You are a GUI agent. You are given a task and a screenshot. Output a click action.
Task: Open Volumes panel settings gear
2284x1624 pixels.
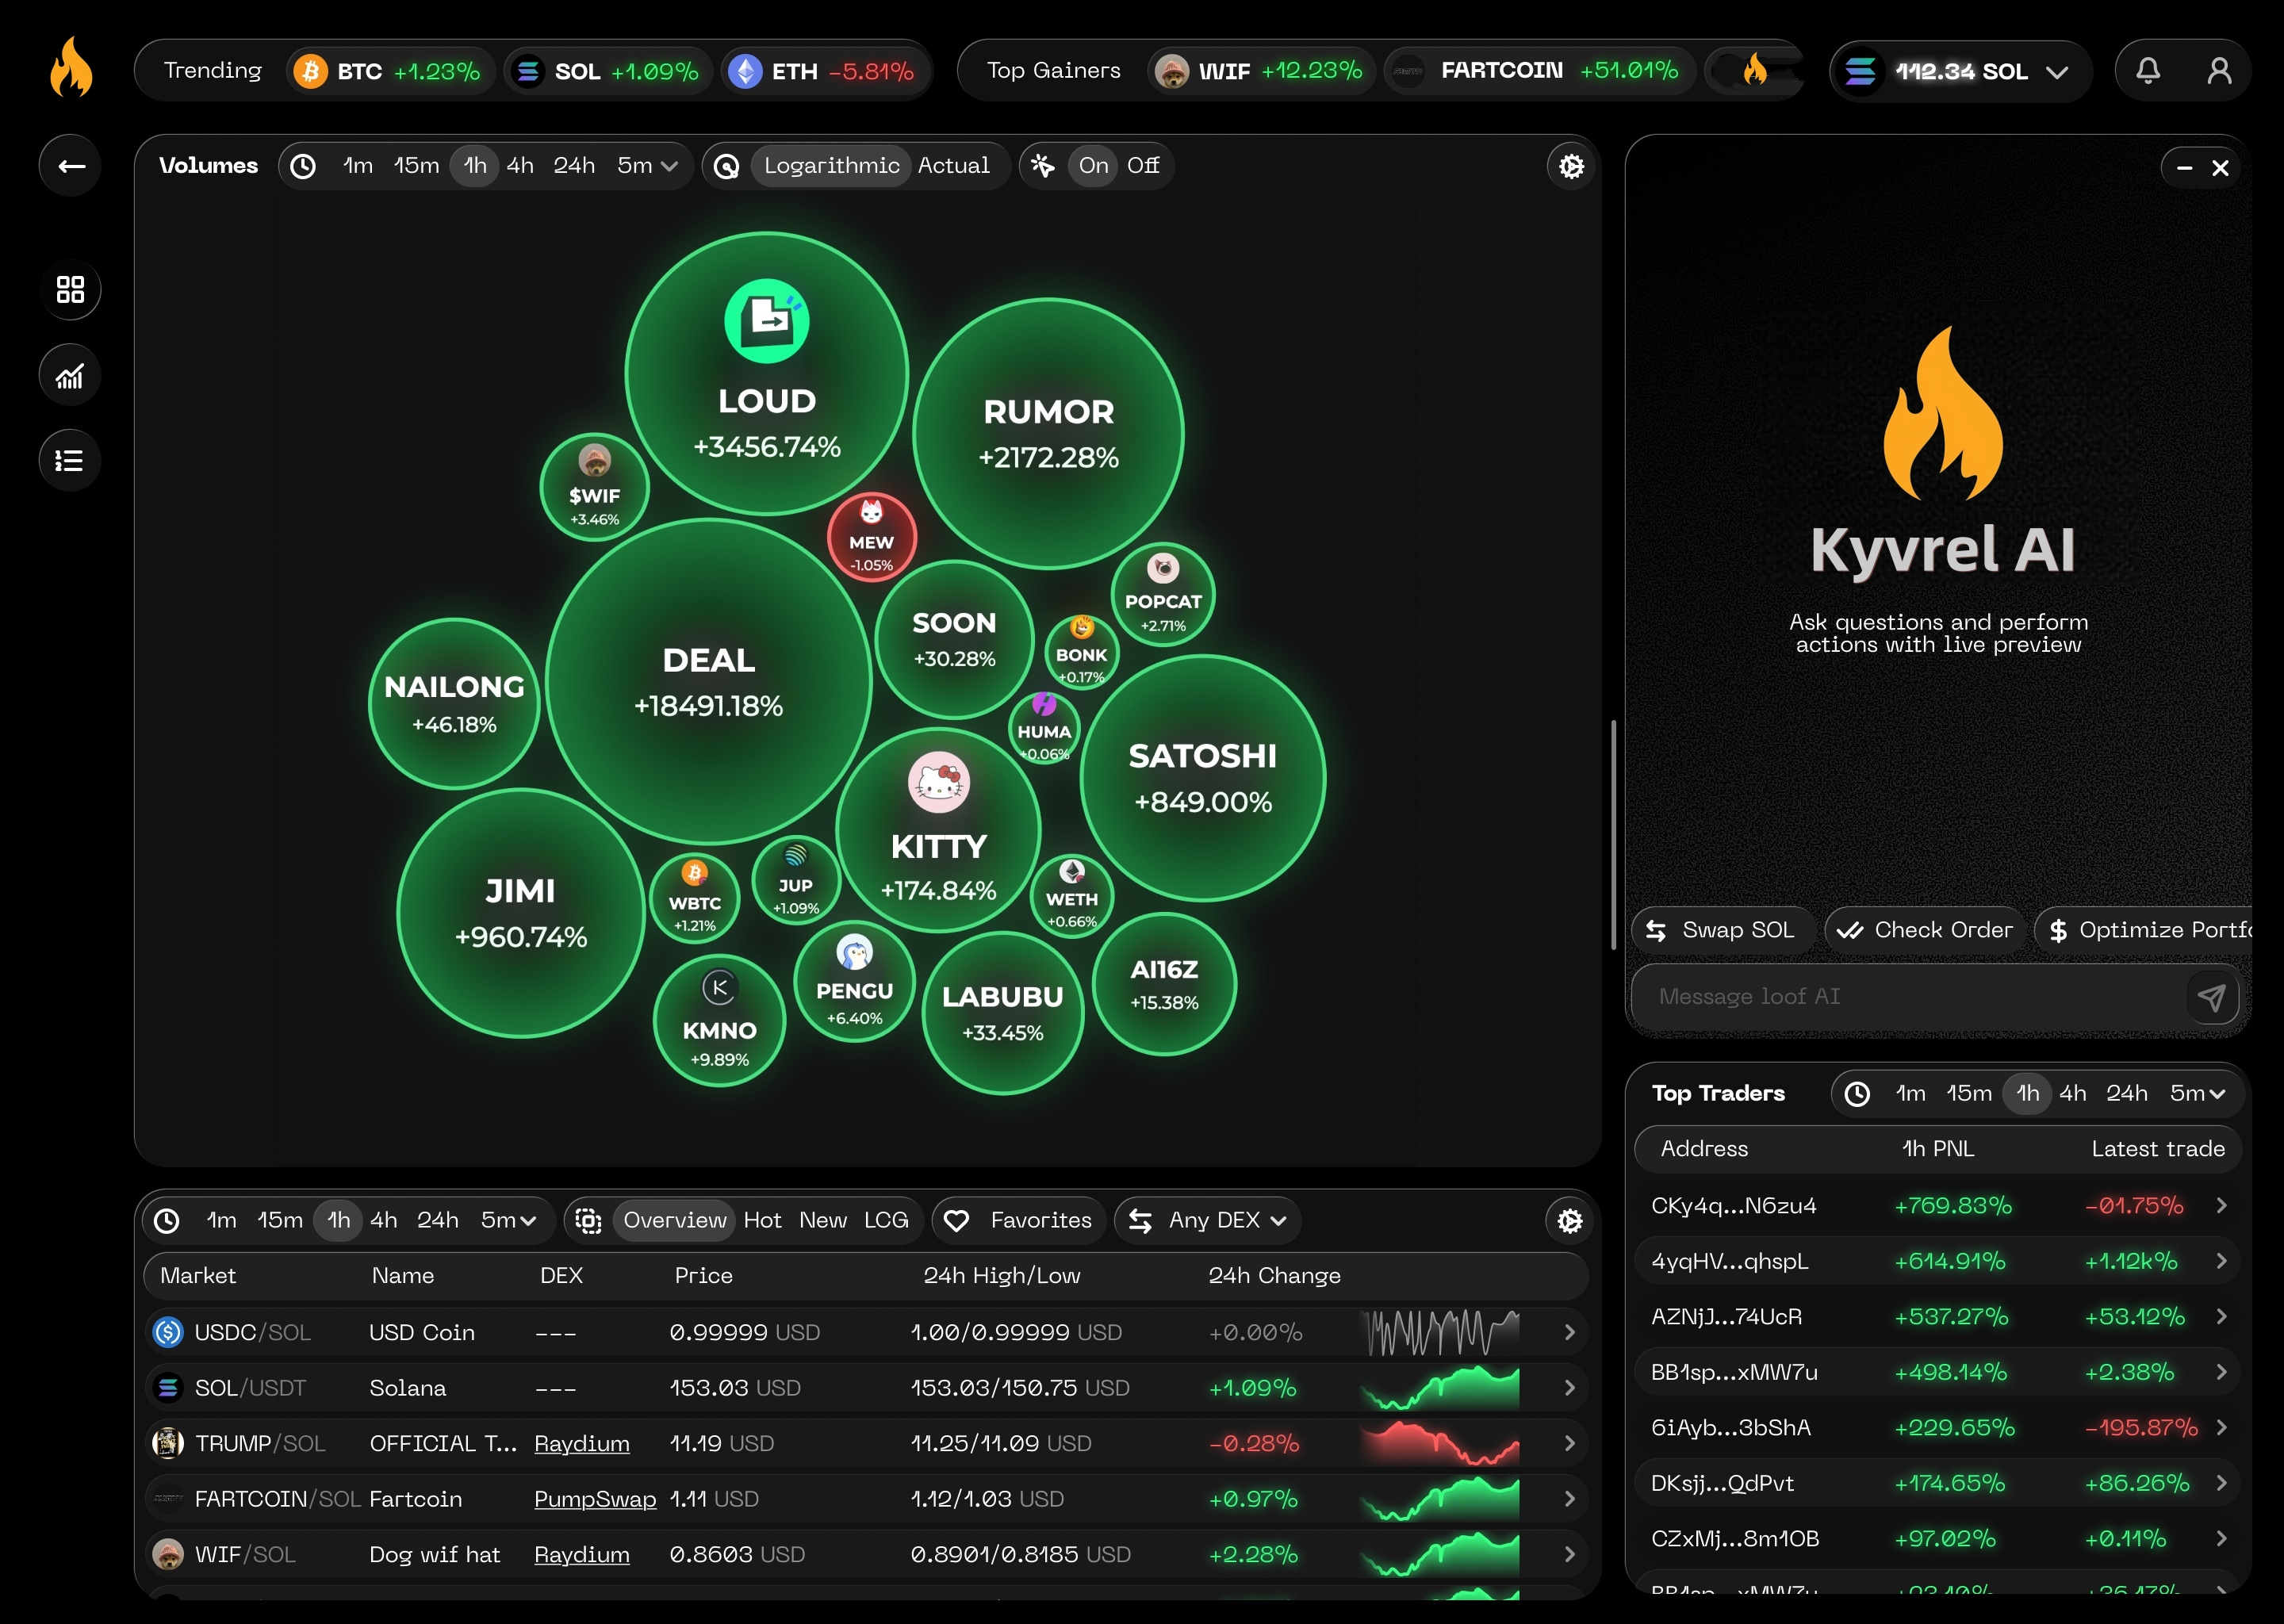pyautogui.click(x=1571, y=166)
